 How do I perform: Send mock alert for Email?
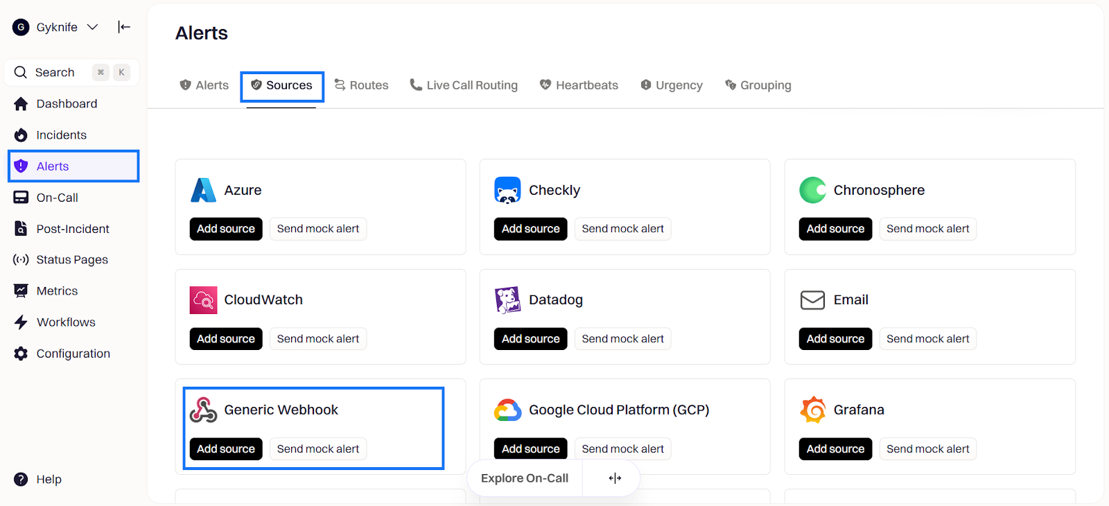tap(928, 339)
